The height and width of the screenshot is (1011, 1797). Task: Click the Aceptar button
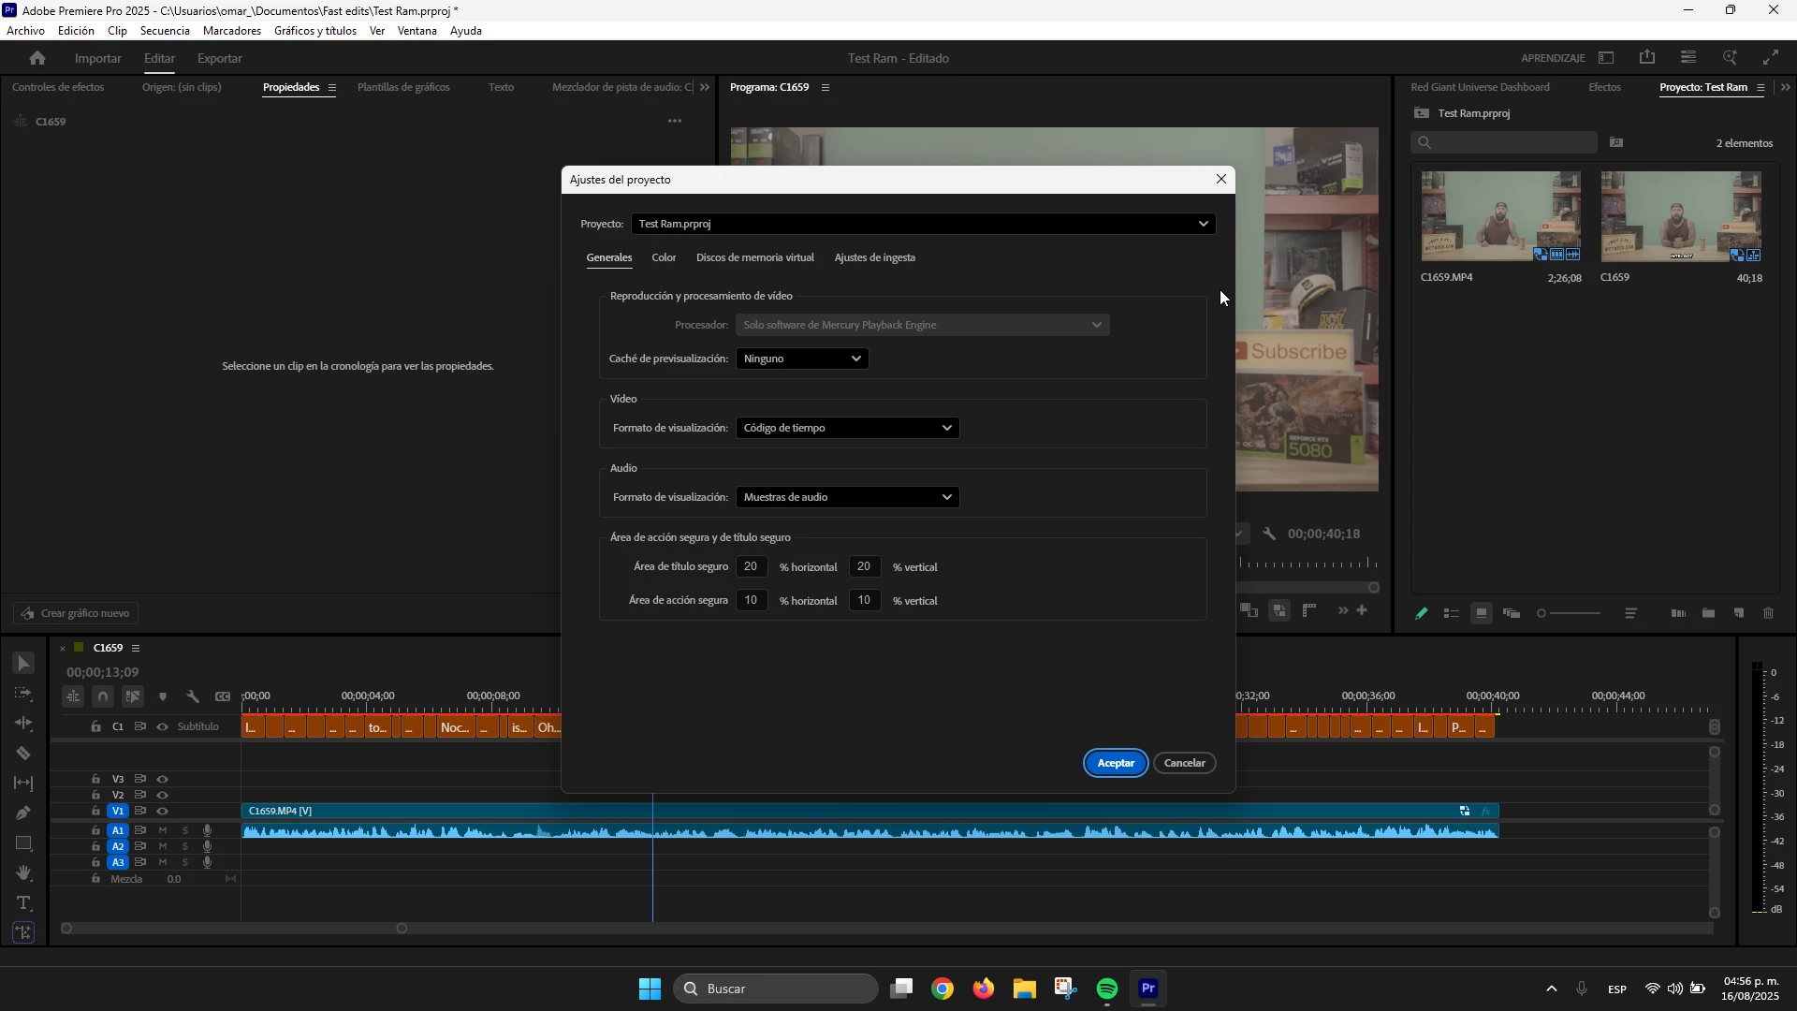tap(1116, 763)
